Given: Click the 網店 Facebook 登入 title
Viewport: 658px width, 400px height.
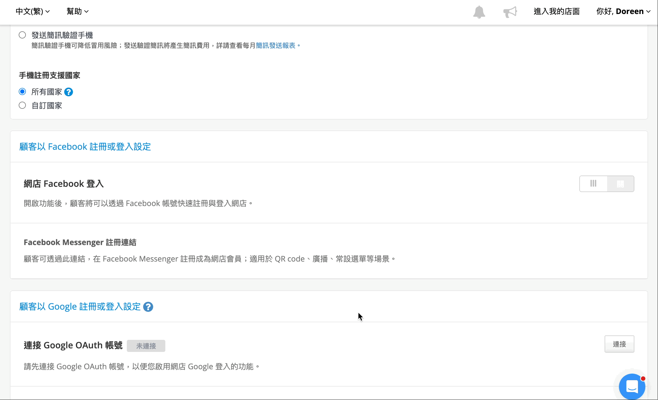Looking at the screenshot, I should click(64, 184).
